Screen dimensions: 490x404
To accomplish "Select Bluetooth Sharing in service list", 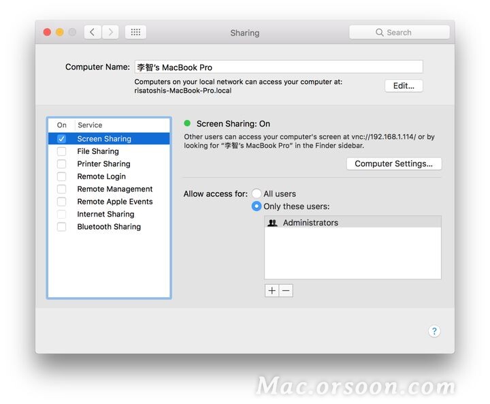I will [x=109, y=227].
